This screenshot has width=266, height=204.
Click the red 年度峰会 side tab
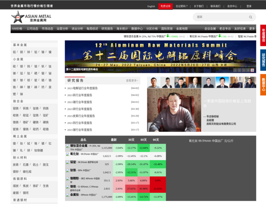(263, 35)
